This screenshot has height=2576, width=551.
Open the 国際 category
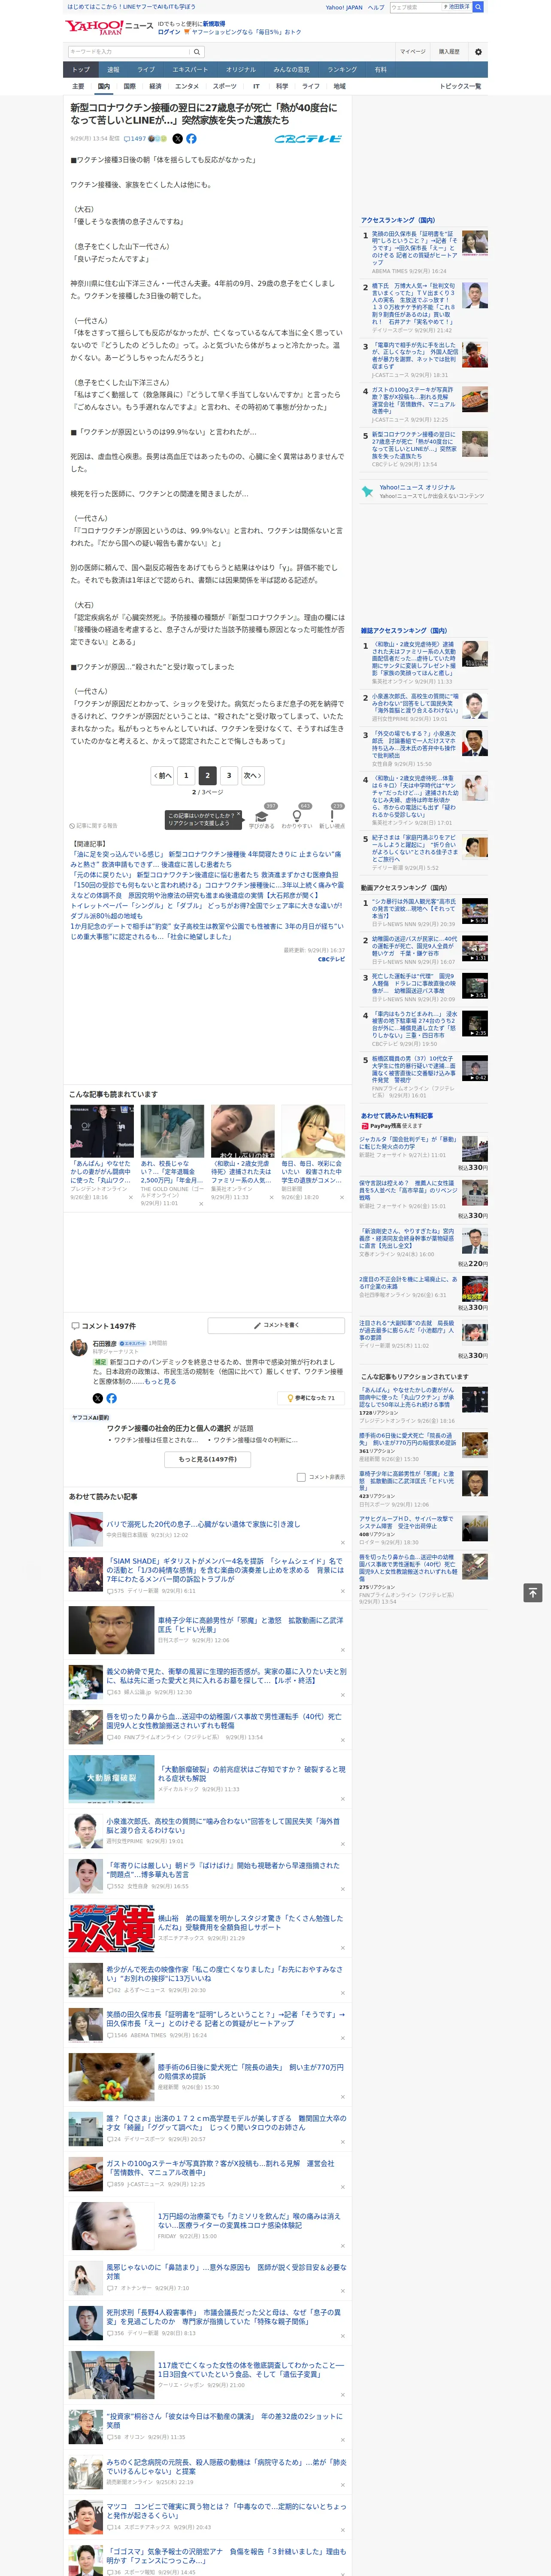(129, 86)
